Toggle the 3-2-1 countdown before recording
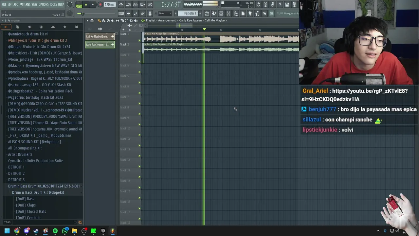The height and width of the screenshot is (236, 419). [136, 5]
